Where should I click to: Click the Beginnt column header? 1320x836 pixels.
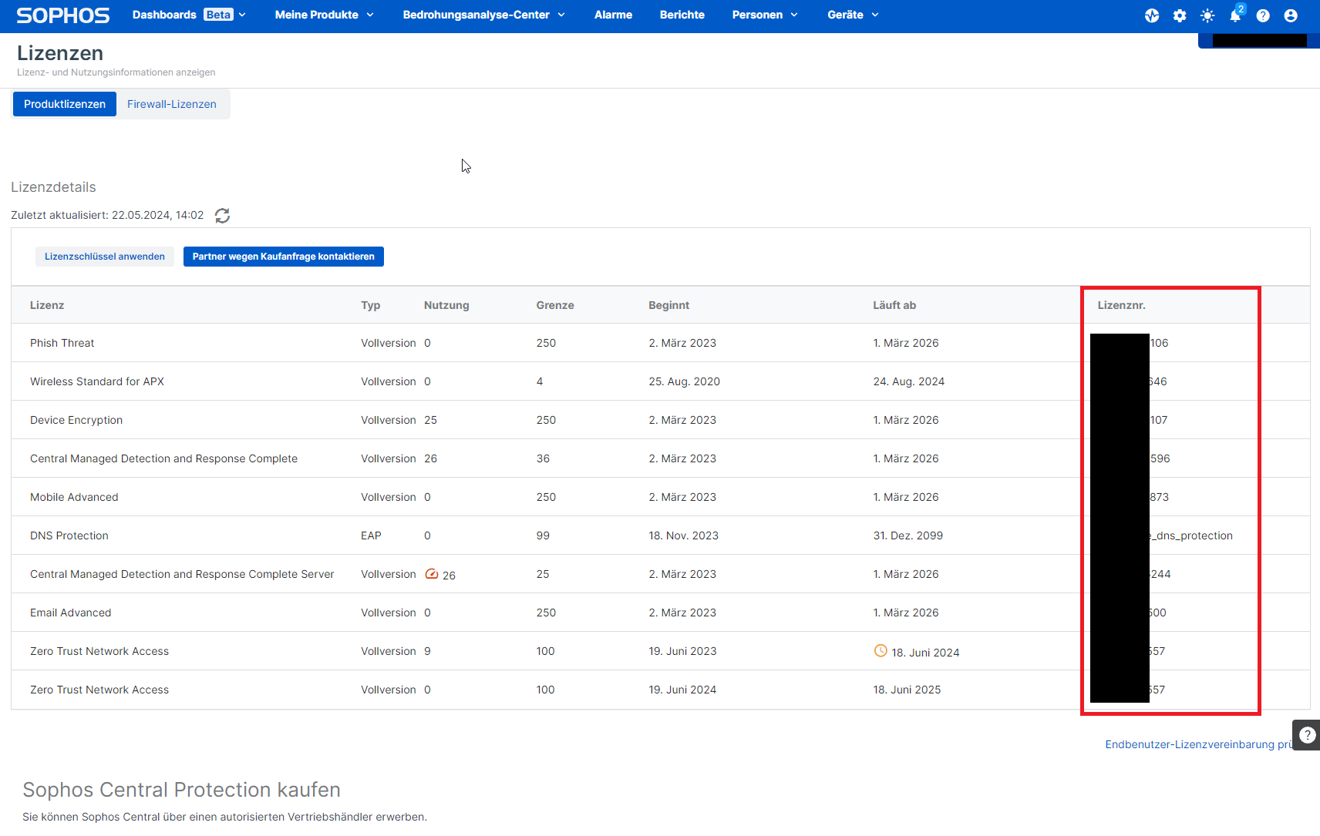[x=669, y=305]
